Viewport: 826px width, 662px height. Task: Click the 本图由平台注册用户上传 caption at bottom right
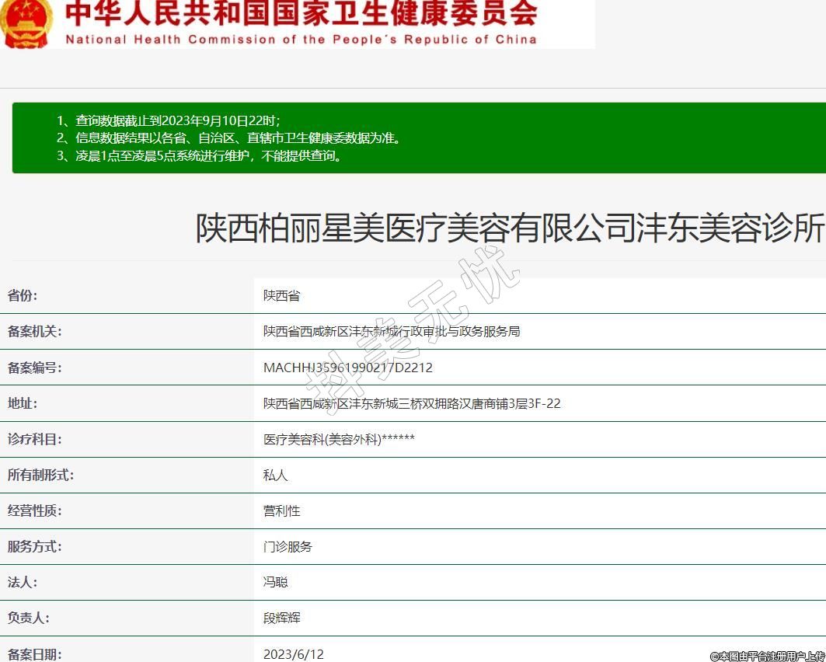coord(767,656)
